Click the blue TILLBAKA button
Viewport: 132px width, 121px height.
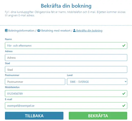34,116
